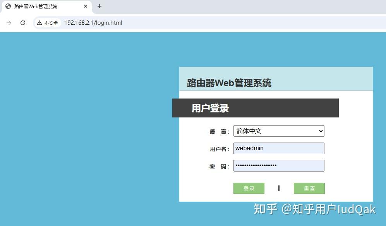Viewport: 386px width, 226px height.
Task: Open the 简体中文 language dropdown
Action: pos(279,131)
